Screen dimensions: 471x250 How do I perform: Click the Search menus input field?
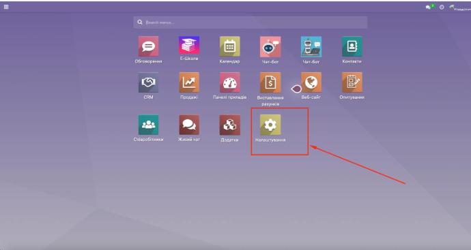pos(251,22)
